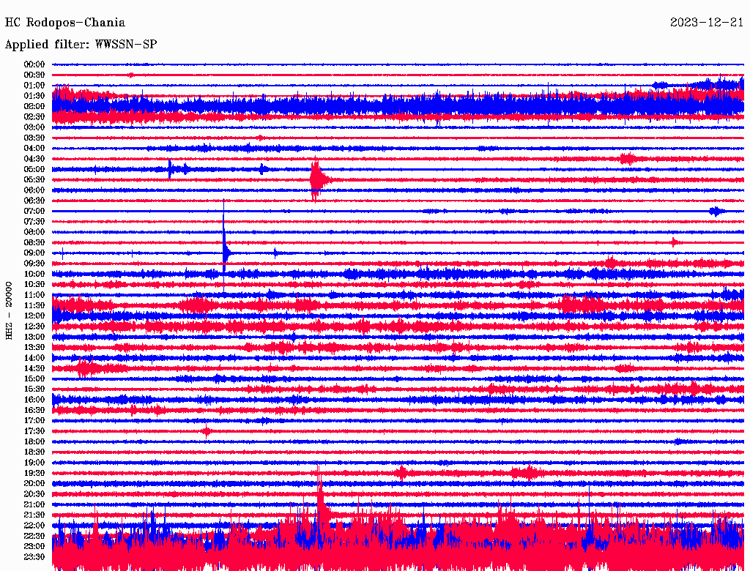Select the 14:30 time label
The width and height of the screenshot is (750, 571).
coord(34,368)
